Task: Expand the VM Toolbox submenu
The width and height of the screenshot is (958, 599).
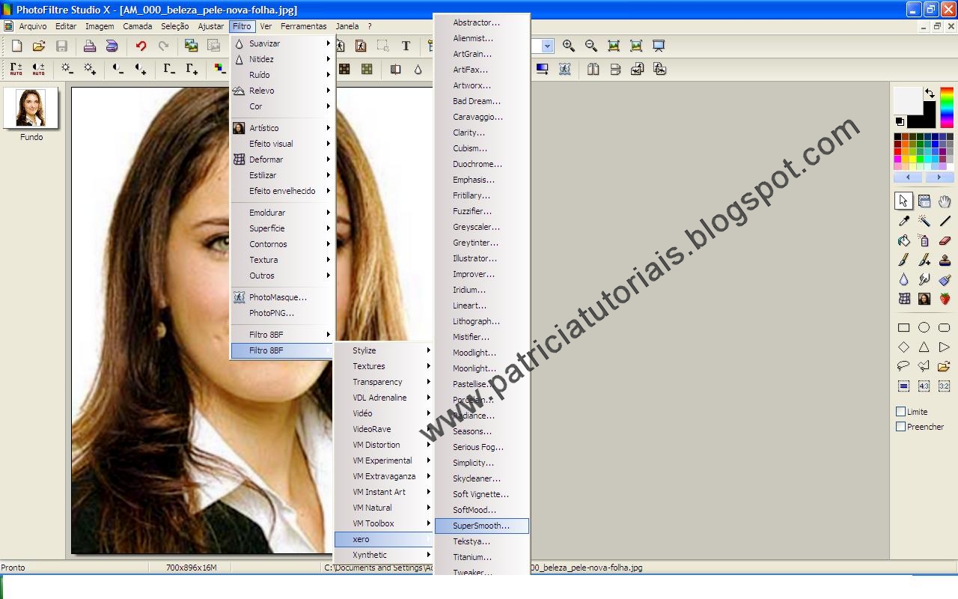Action: [384, 523]
